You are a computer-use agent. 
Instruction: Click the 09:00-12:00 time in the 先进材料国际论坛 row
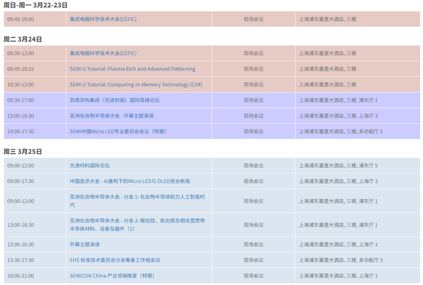(x=21, y=166)
